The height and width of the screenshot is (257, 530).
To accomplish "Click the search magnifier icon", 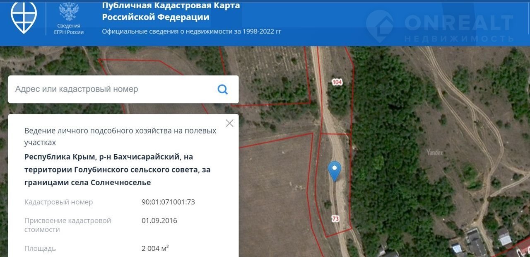I will tap(223, 89).
